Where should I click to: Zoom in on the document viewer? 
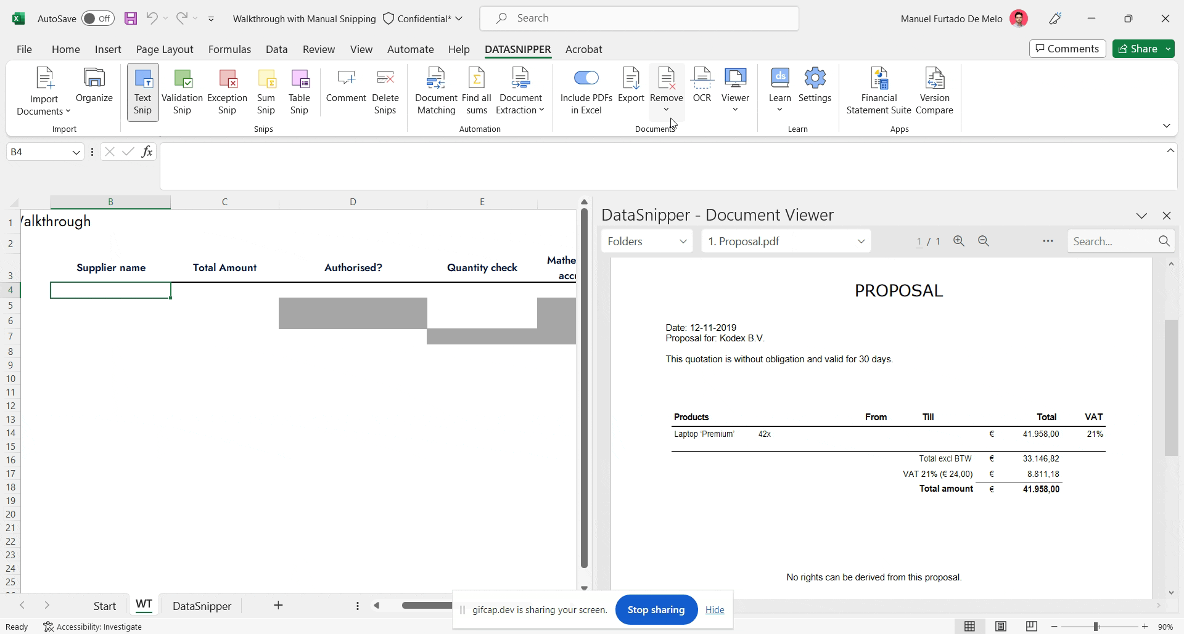[958, 242]
